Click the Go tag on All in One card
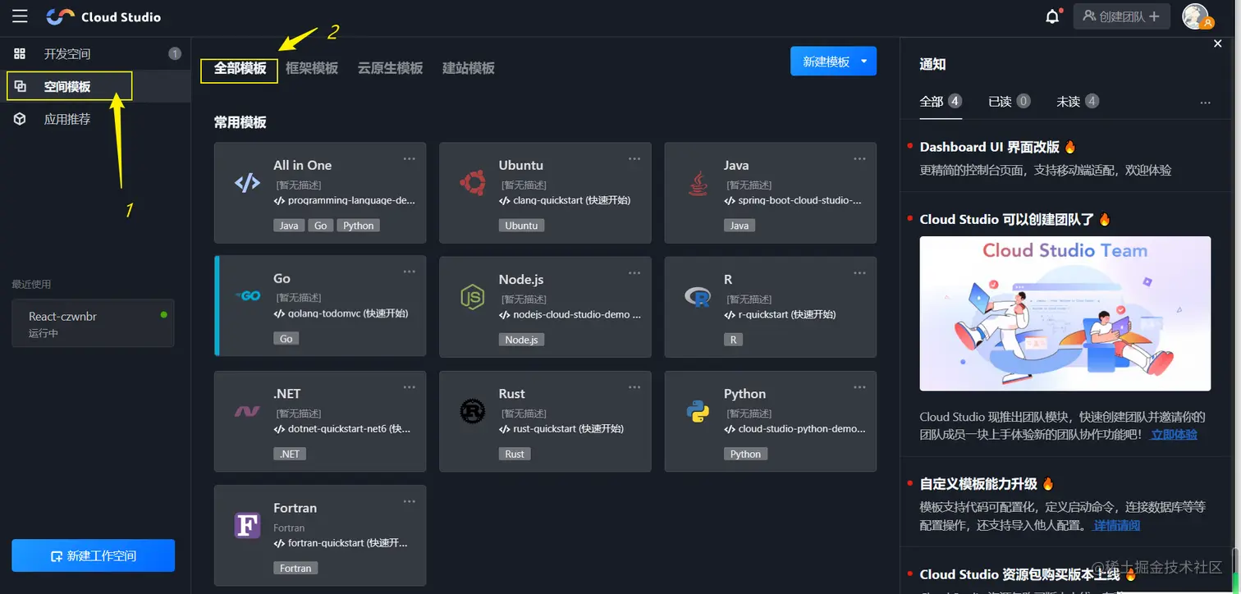 (x=321, y=226)
